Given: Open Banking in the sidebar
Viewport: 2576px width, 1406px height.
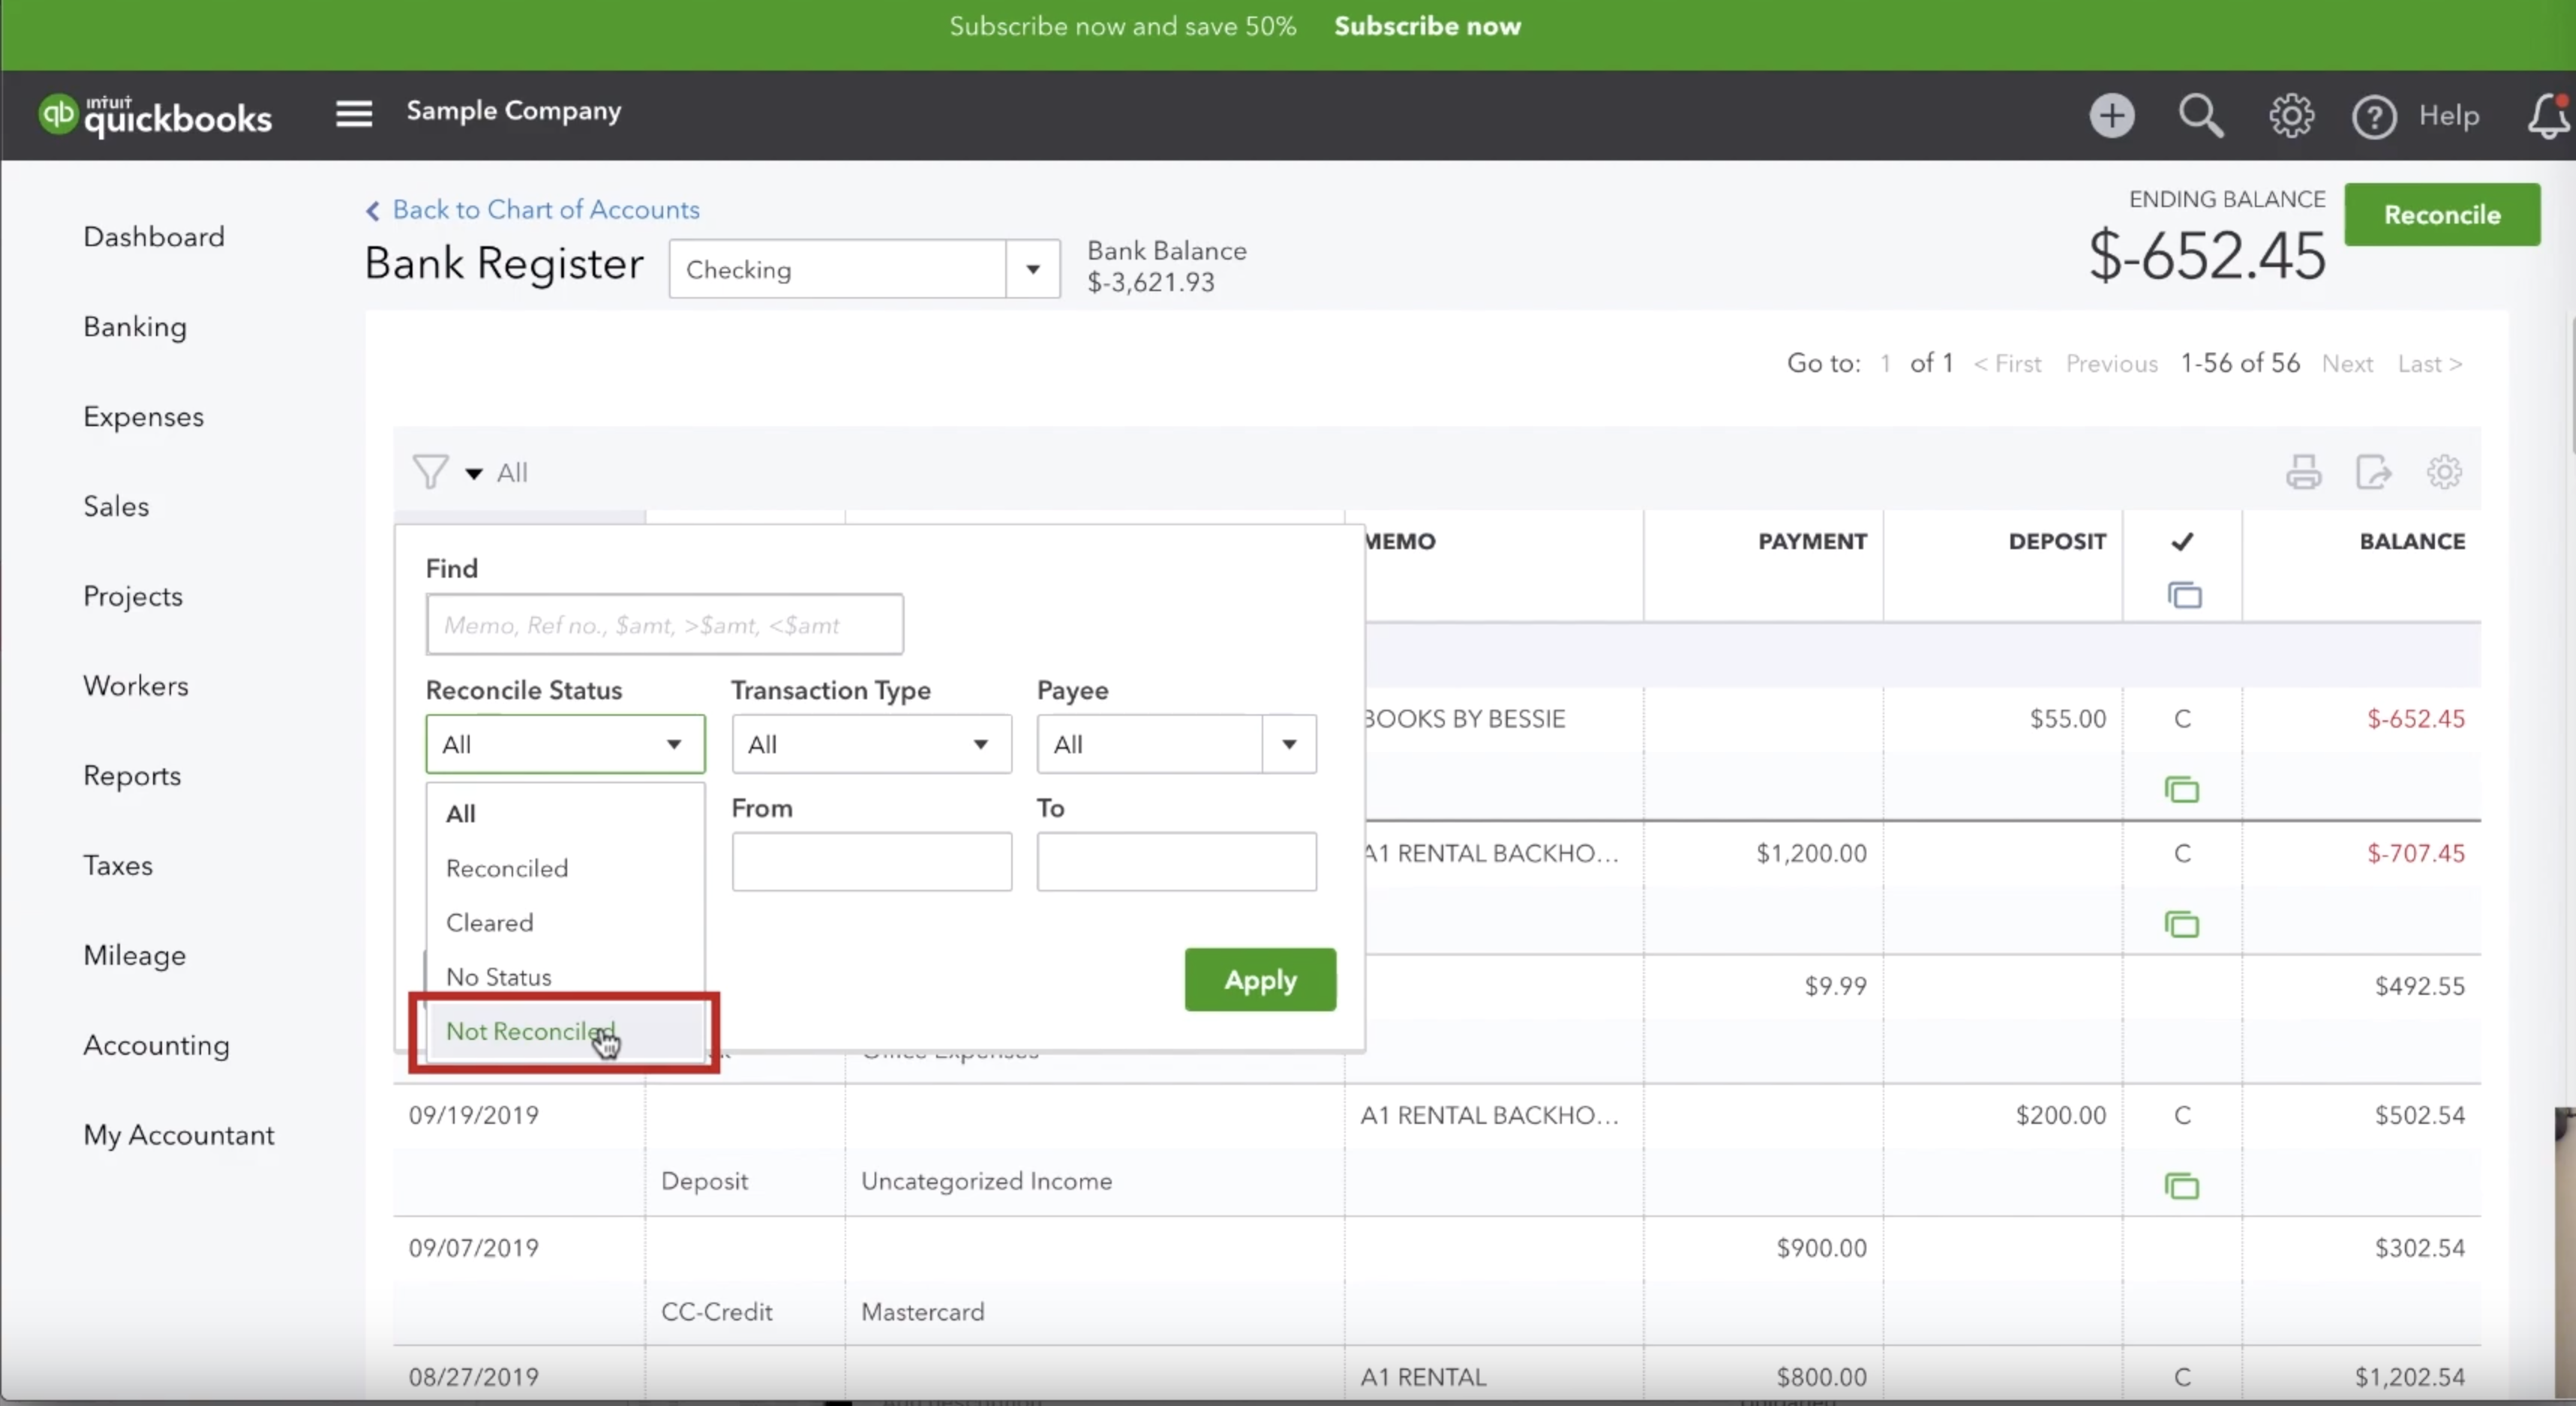Looking at the screenshot, I should coord(135,327).
